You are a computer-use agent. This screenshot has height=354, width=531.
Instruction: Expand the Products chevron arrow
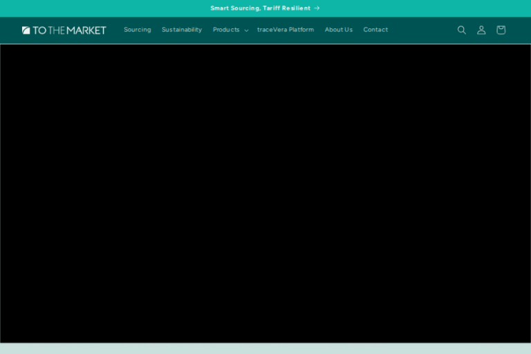point(246,30)
